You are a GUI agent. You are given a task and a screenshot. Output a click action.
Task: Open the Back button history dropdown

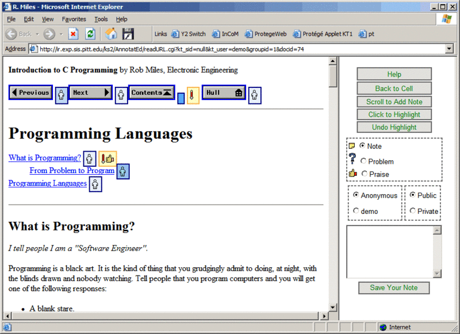(x=37, y=34)
